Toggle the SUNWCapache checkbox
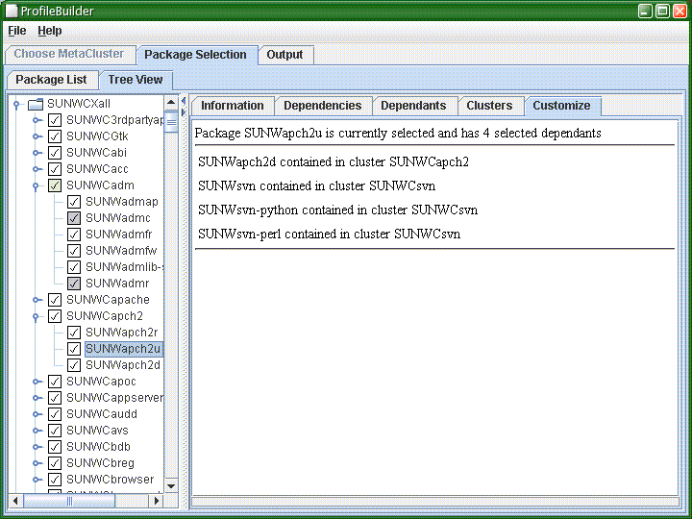This screenshot has width=692, height=519. tap(55, 300)
